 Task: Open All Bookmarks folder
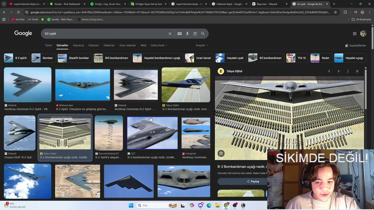click(x=361, y=19)
